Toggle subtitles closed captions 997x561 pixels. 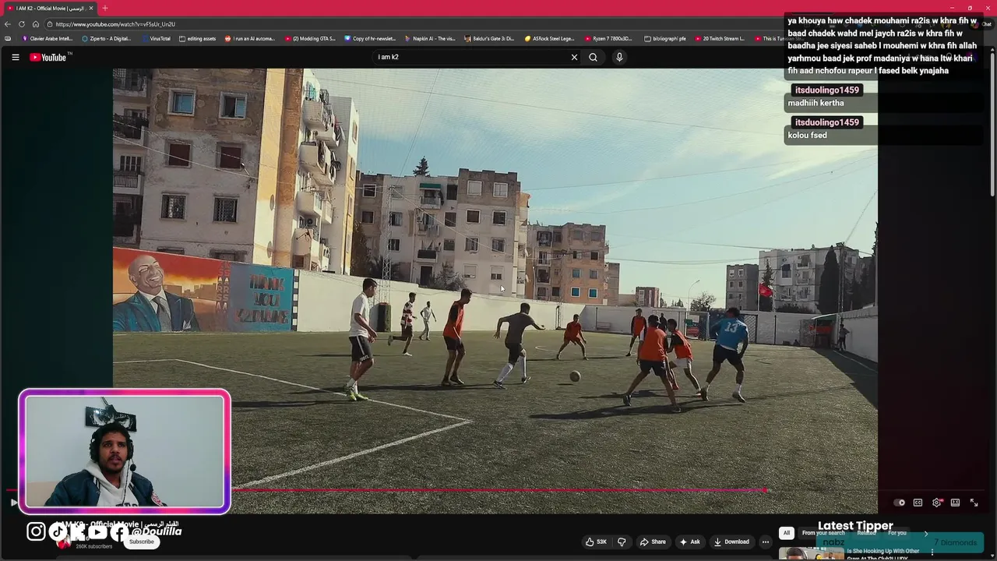(x=918, y=503)
